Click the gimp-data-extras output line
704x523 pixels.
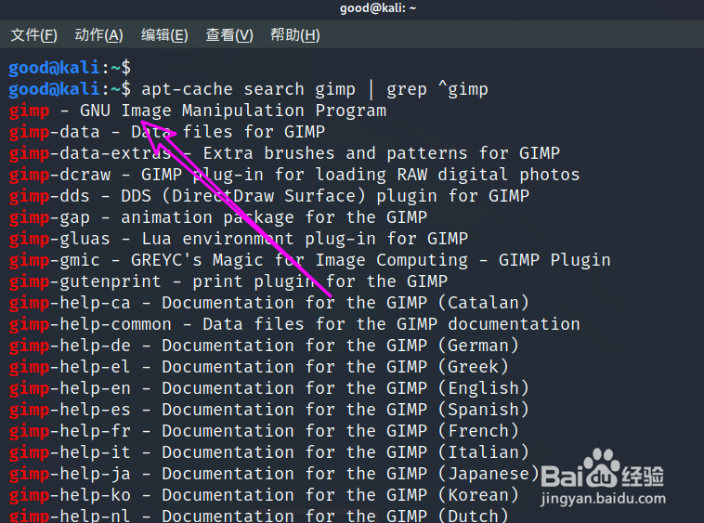(x=284, y=153)
